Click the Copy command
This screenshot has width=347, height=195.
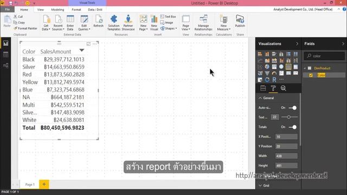click(20, 23)
